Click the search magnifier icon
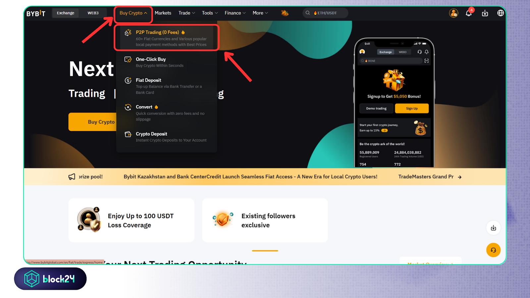This screenshot has width=530, height=298. pyautogui.click(x=308, y=13)
